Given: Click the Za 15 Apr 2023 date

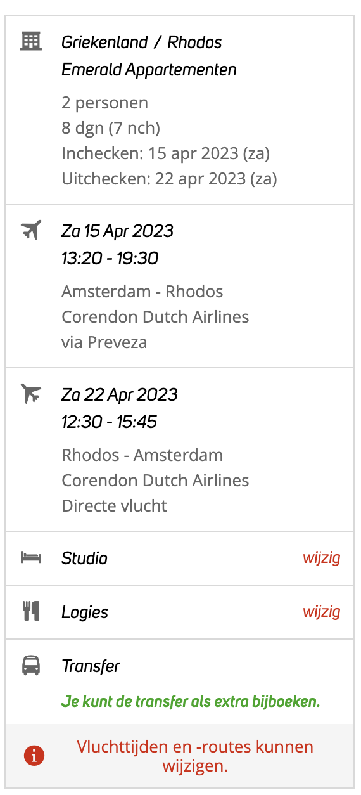Looking at the screenshot, I should (x=117, y=231).
